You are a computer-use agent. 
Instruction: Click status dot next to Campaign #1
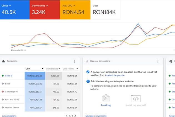coord(2,91)
